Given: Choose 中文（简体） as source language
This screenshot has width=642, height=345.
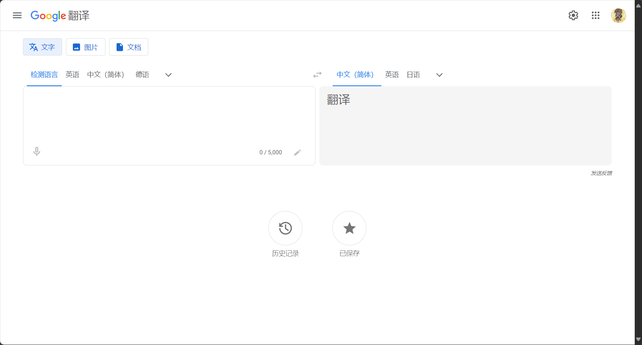Looking at the screenshot, I should [x=105, y=75].
